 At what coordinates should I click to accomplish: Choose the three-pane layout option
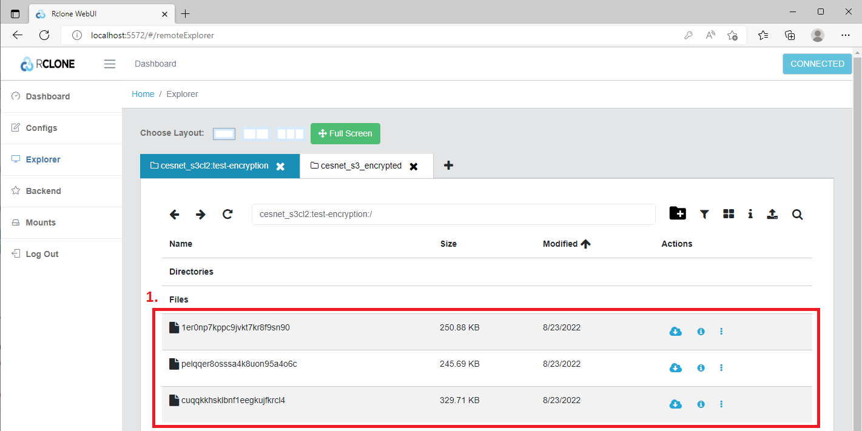(x=291, y=134)
